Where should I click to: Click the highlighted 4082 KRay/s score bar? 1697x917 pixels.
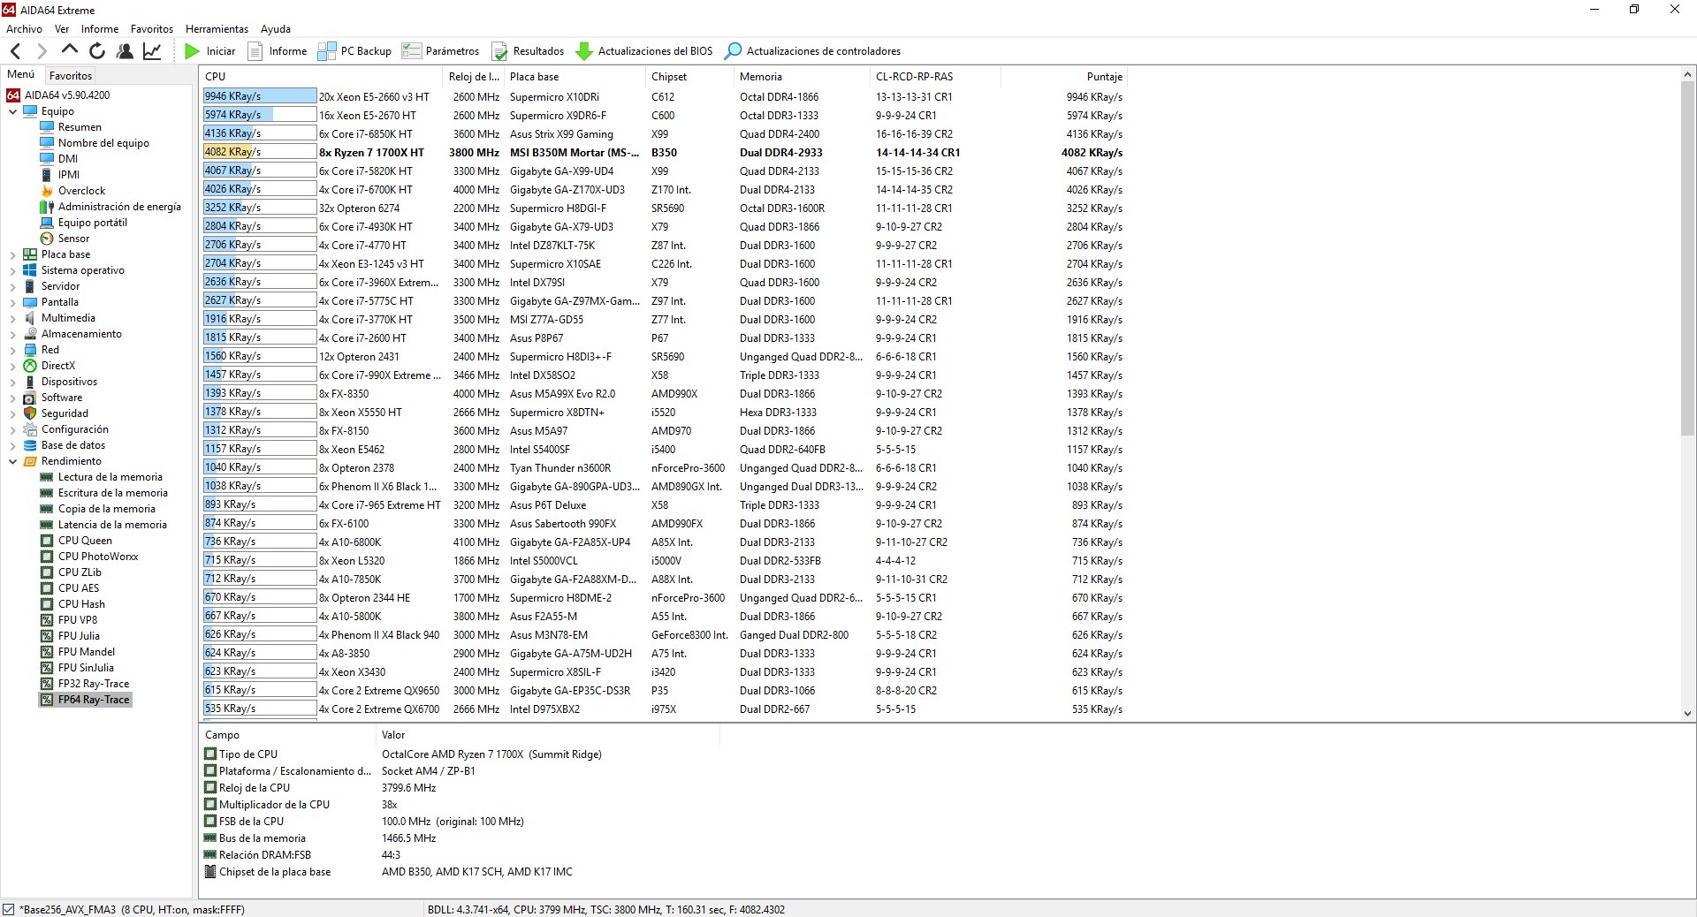click(x=260, y=152)
